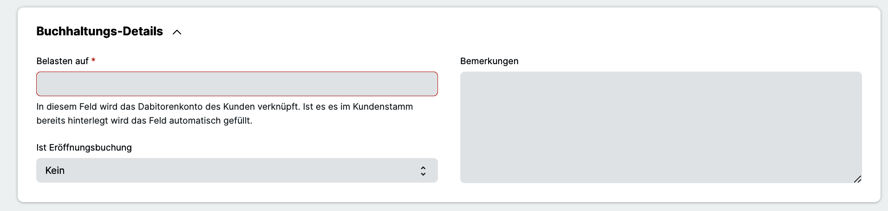This screenshot has width=888, height=211.
Task: Focus the Belasten auf input field
Action: [237, 84]
